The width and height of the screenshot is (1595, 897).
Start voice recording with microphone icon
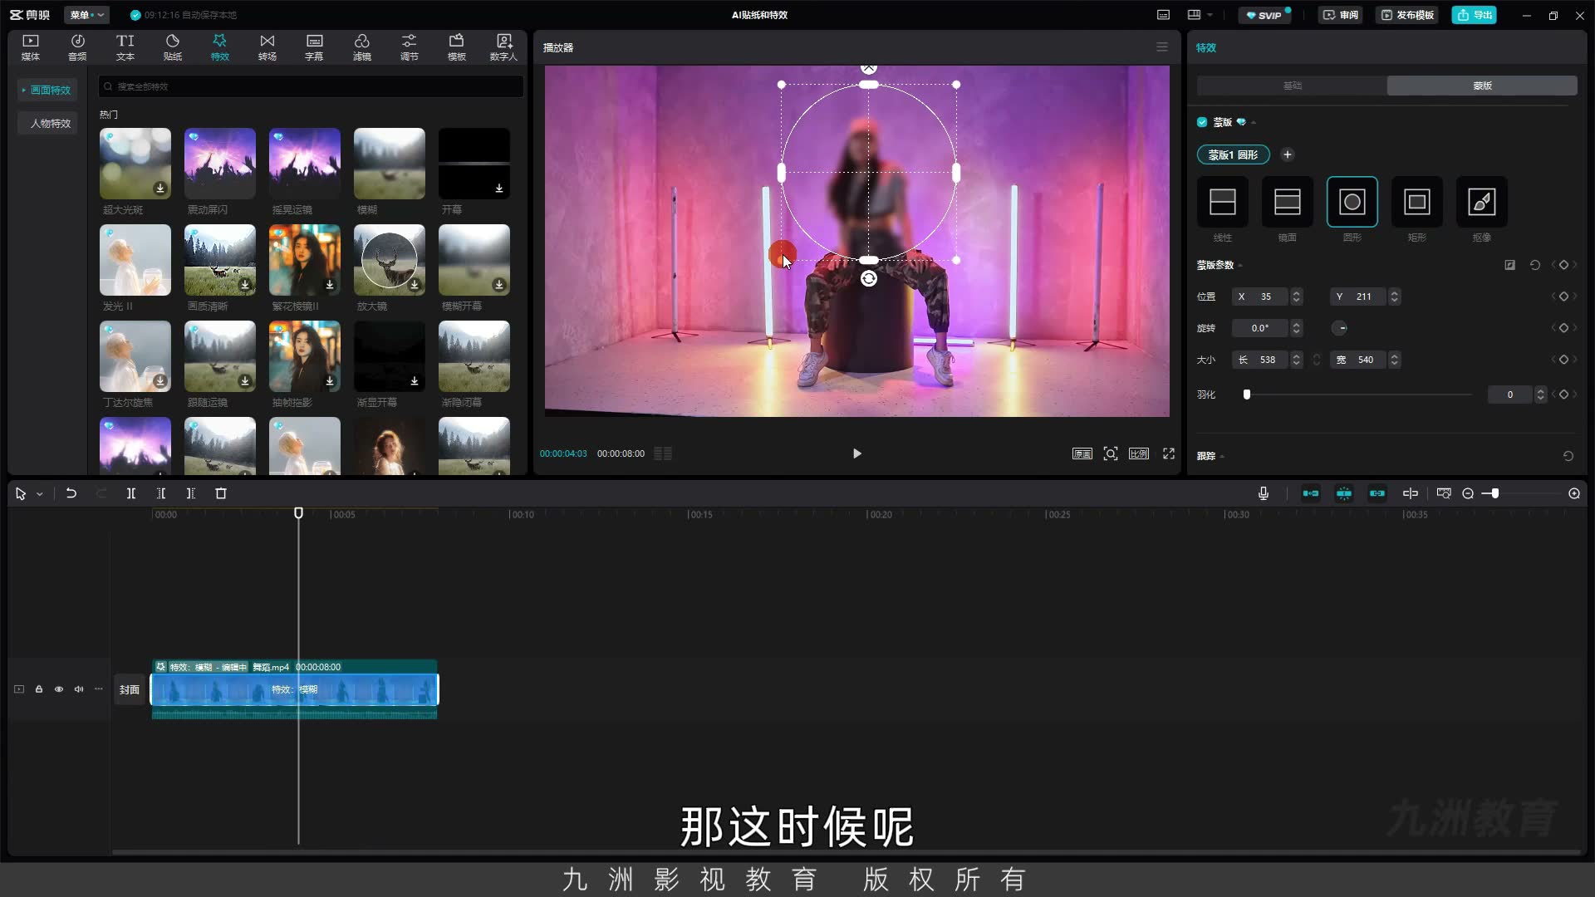tap(1264, 493)
